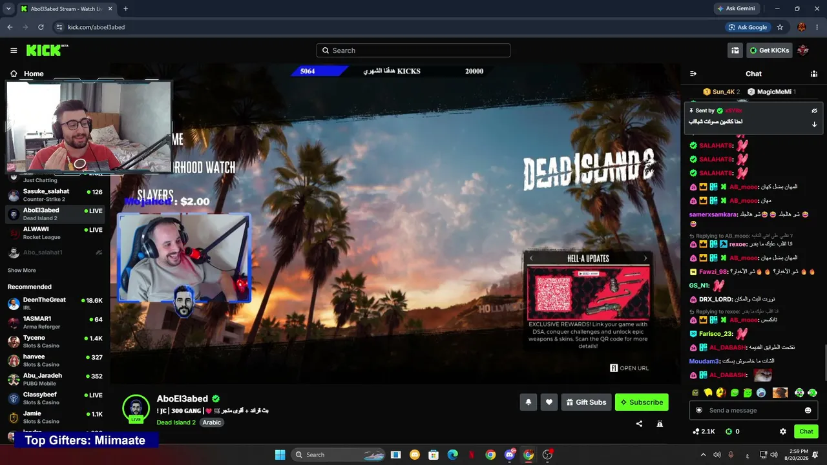Reload the Kick page
Image resolution: width=827 pixels, height=465 pixels.
pyautogui.click(x=41, y=27)
